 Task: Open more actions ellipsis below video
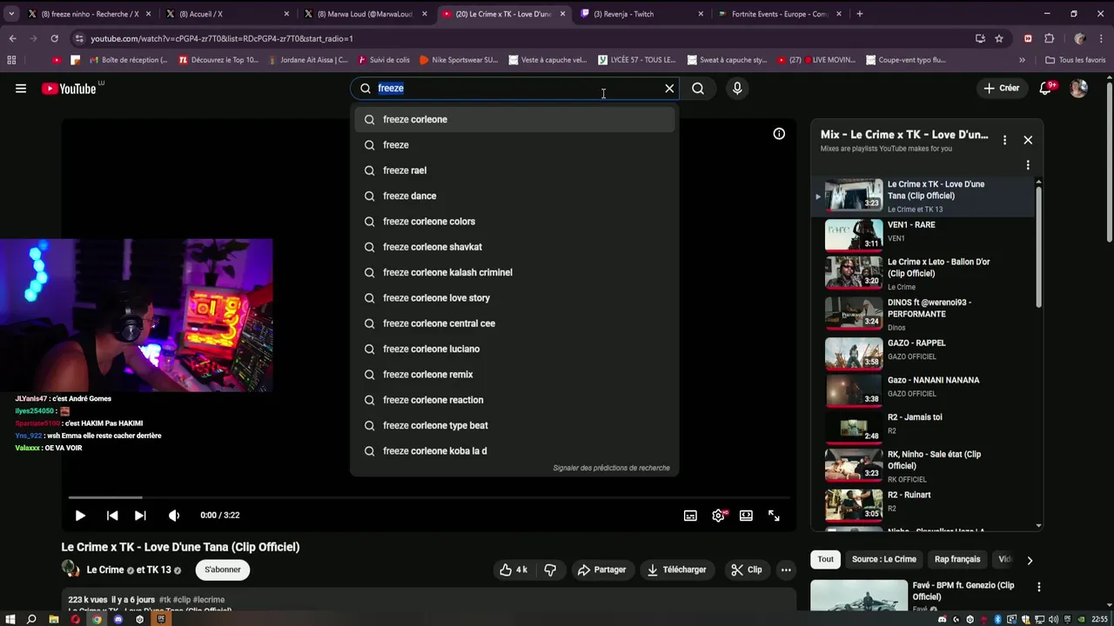[x=786, y=569]
